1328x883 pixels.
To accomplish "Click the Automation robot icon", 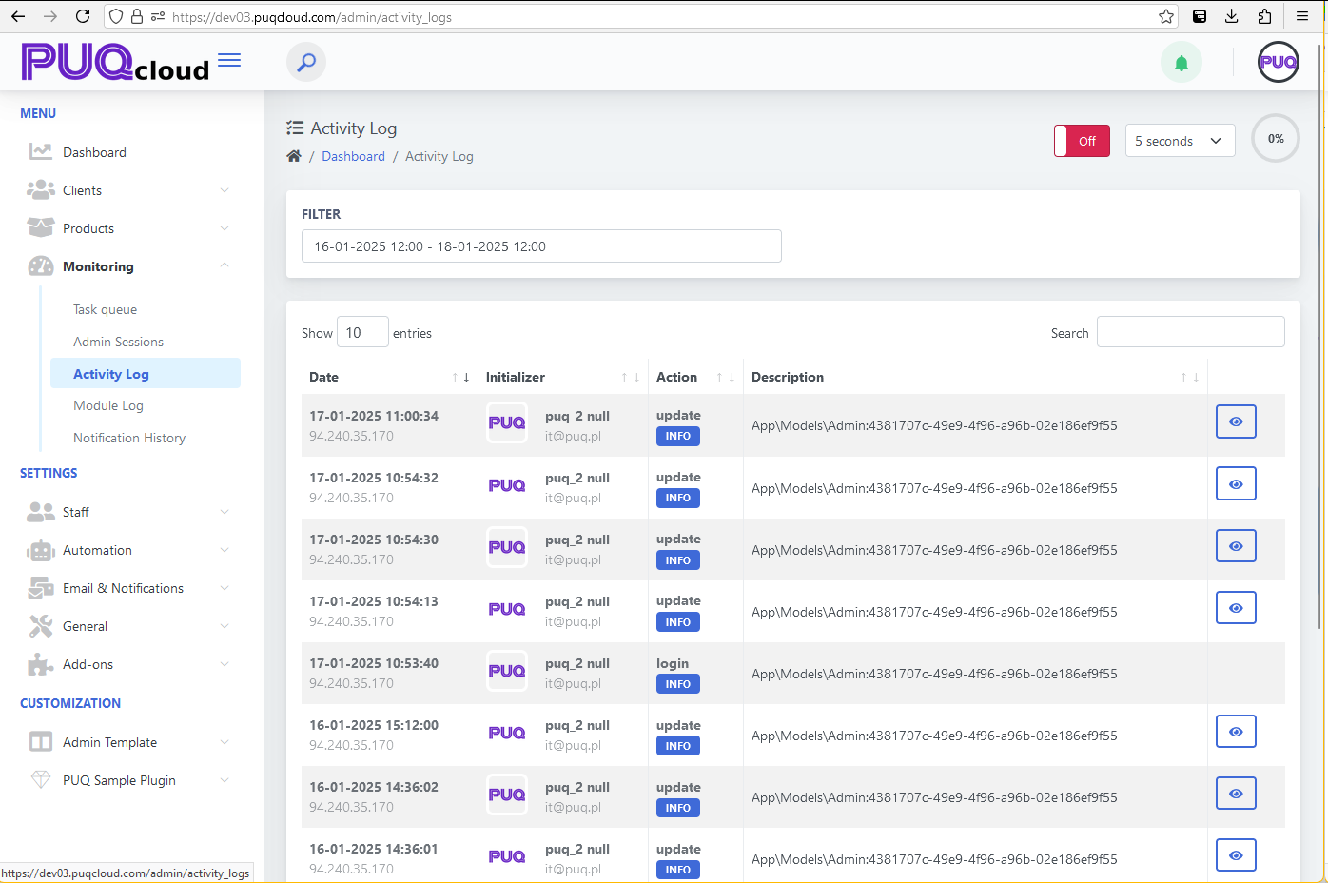I will tap(41, 550).
